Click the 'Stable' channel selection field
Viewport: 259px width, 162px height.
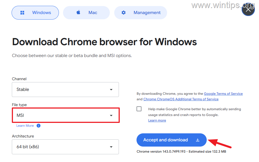(61, 90)
